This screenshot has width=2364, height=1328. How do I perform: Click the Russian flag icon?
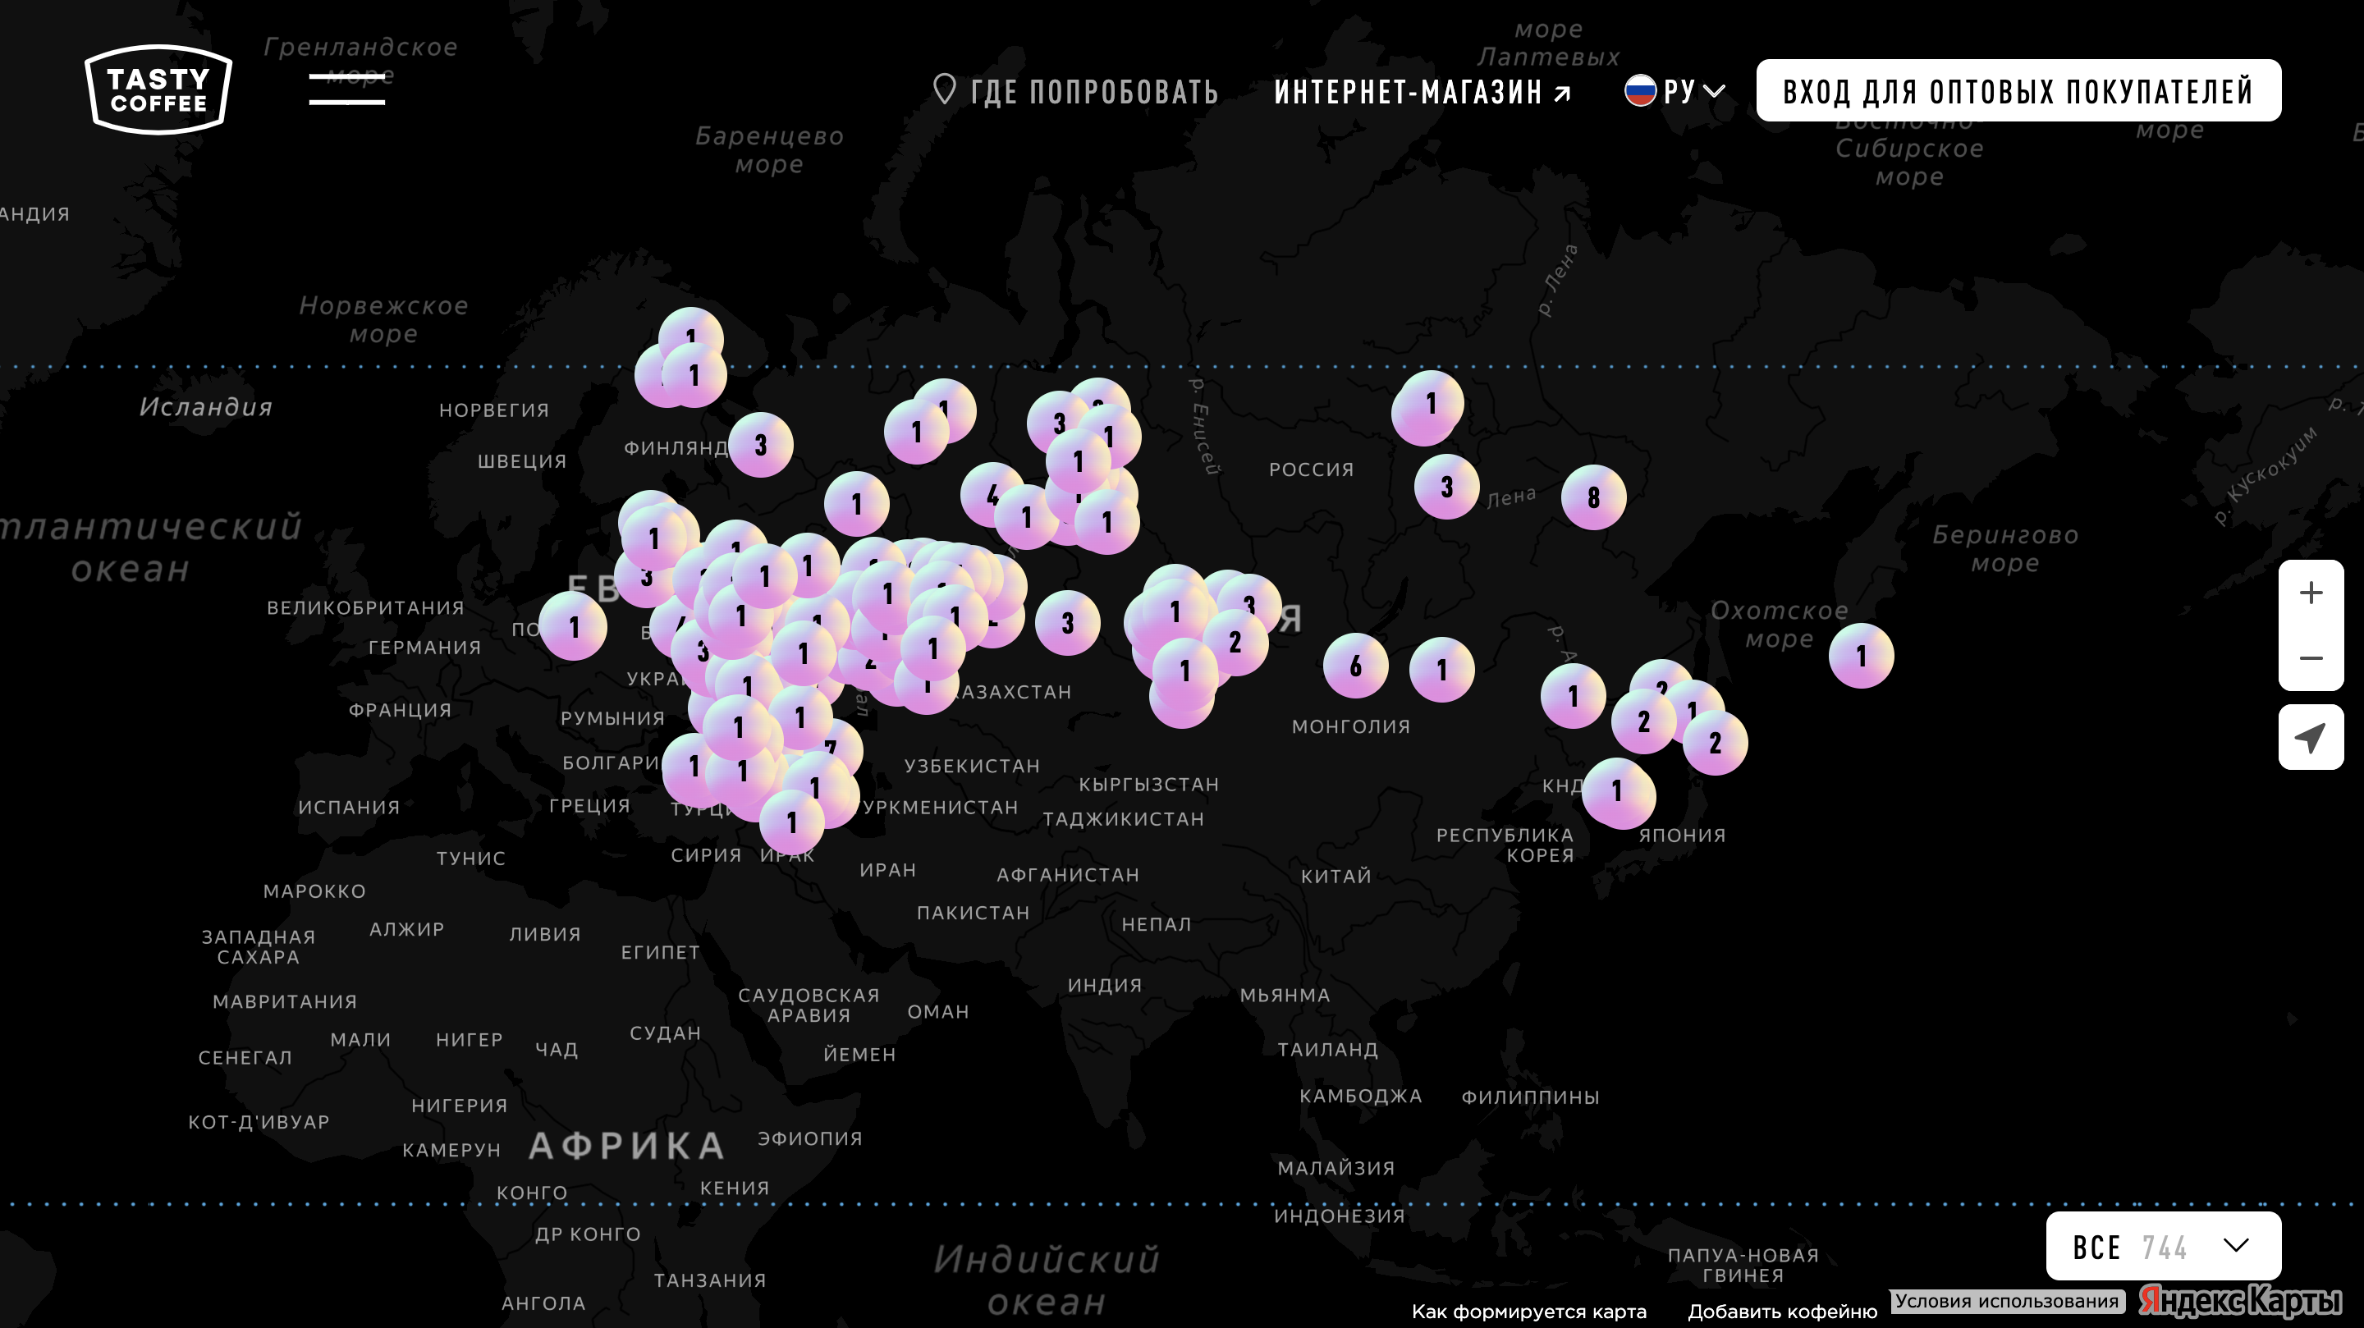tap(1640, 91)
